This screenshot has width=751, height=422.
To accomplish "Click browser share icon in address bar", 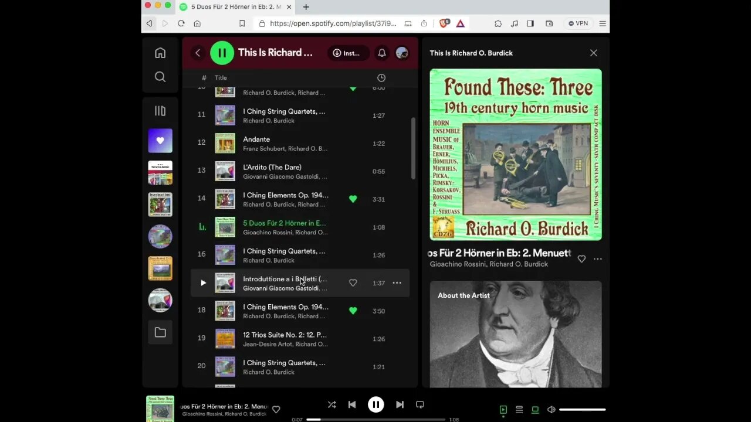I will coord(424,23).
